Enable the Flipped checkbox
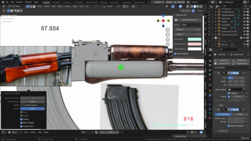 point(22,116)
